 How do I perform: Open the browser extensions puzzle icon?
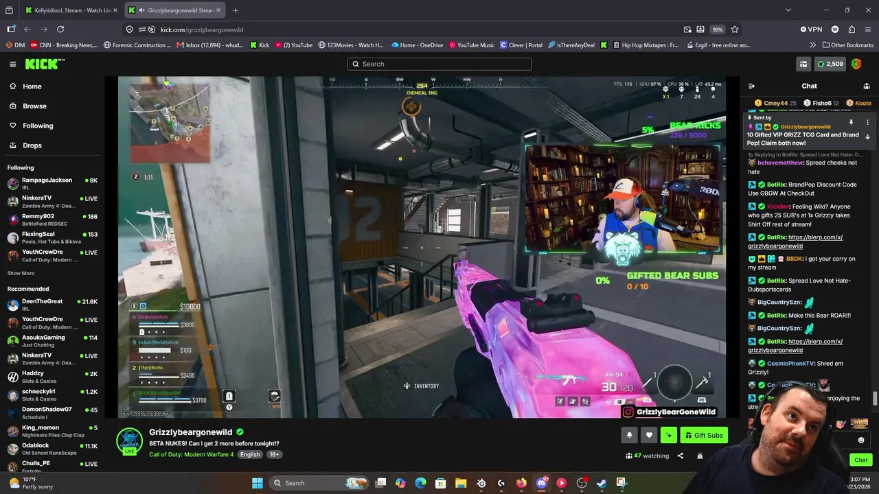[852, 30]
